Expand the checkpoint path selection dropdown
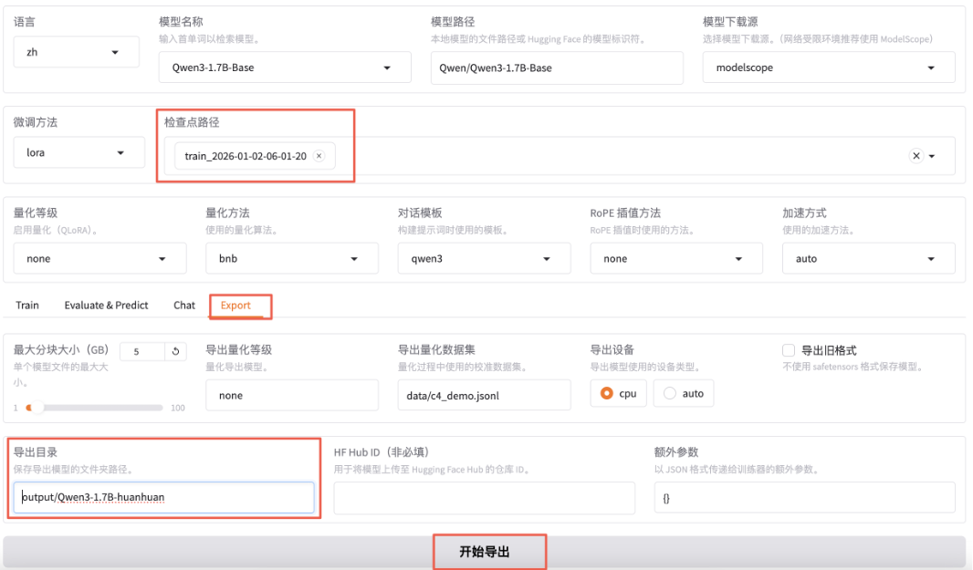973x570 pixels. click(x=930, y=155)
